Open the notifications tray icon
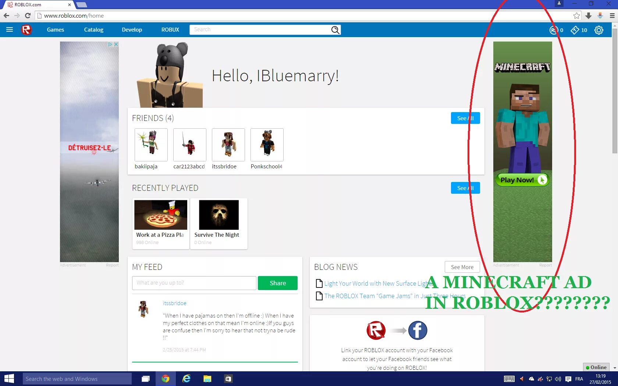The width and height of the screenshot is (618, 386). [568, 379]
